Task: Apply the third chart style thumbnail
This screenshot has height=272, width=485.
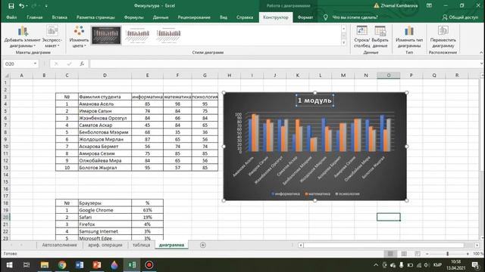Action: 168,36
